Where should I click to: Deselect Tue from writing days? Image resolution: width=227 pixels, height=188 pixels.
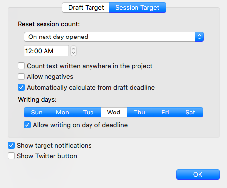pos(89,113)
